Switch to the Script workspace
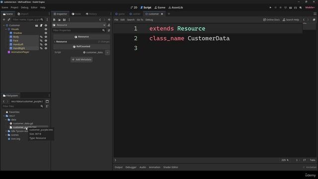 point(146,7)
